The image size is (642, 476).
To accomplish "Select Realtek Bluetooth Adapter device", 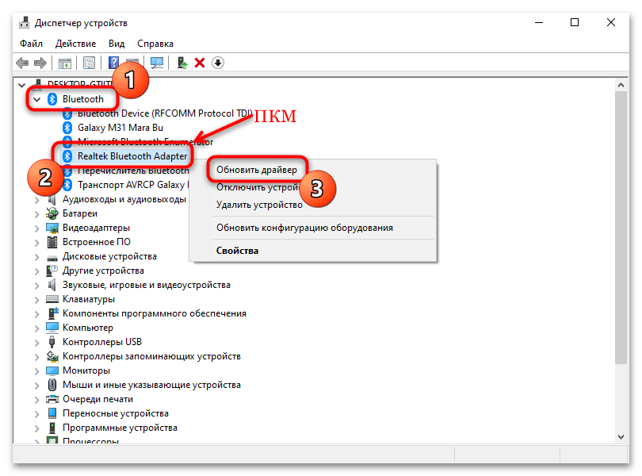I will (132, 156).
